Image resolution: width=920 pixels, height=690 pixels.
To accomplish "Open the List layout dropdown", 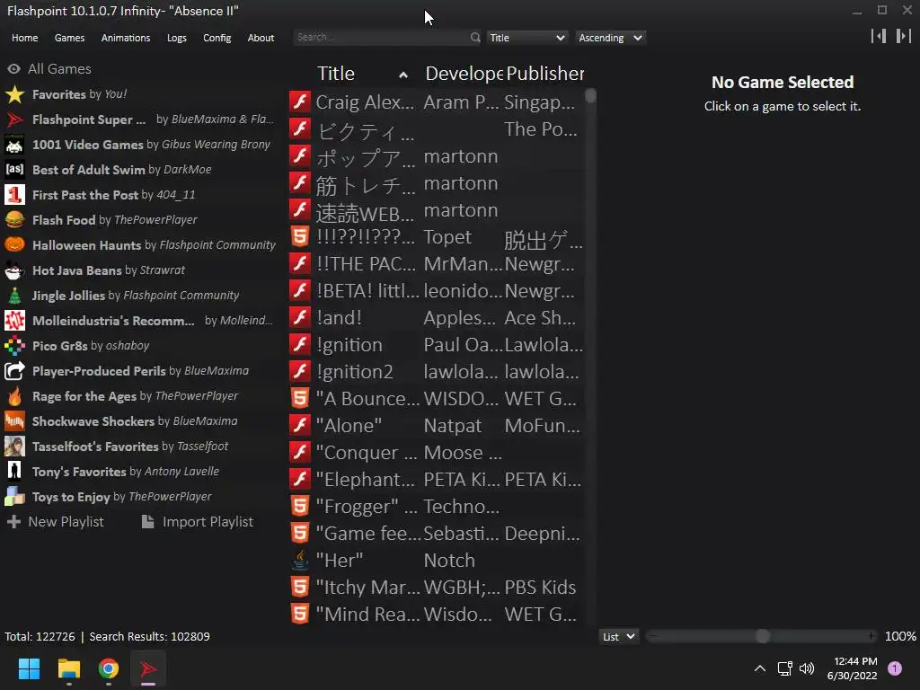I will (618, 637).
